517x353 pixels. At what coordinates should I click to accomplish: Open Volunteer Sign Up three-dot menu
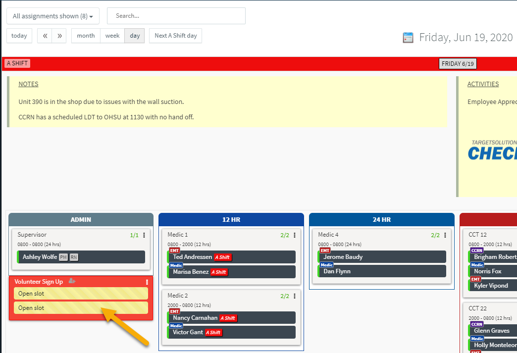tap(147, 282)
